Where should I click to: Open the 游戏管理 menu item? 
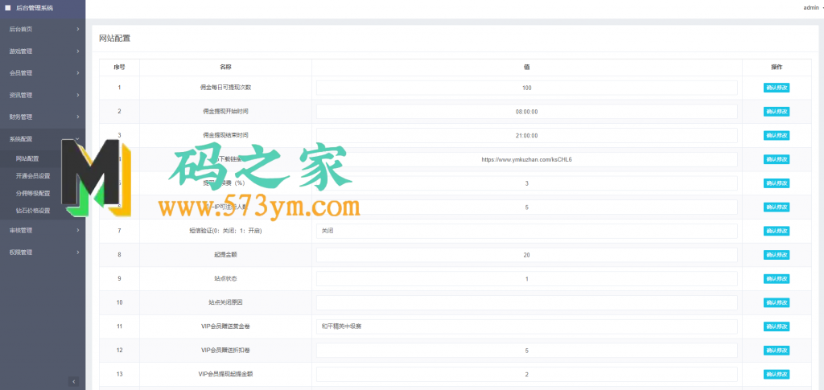click(x=43, y=51)
